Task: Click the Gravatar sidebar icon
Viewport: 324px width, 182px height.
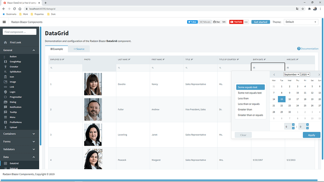Action: coord(5,67)
